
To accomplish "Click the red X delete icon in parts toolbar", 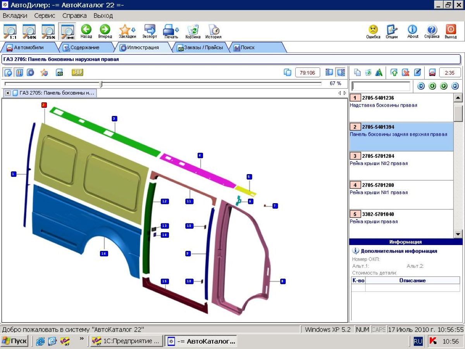I will [x=405, y=73].
